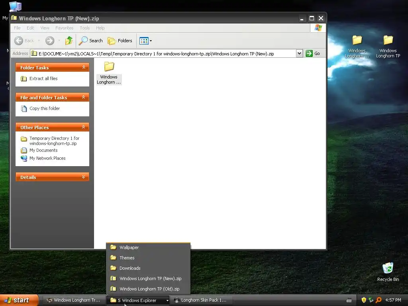Choose Windows Longhorn TP (Old).zip popup entry
The image size is (408, 306).
coord(148,289)
